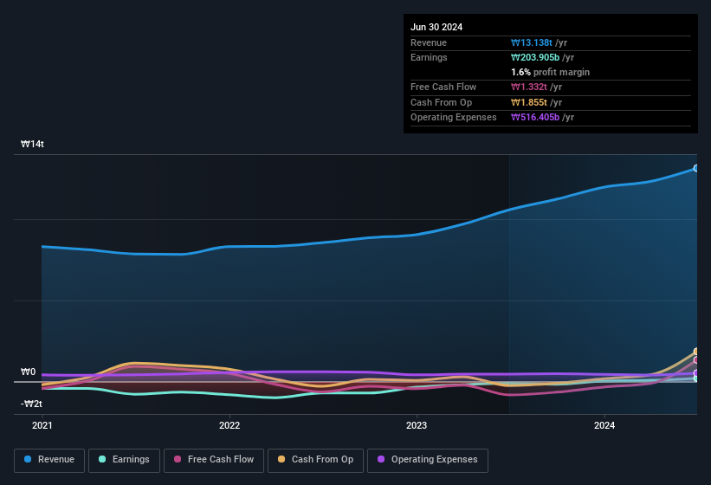711x485 pixels.
Task: Click the Operating Expenses label in the tooltip
Action: [454, 118]
